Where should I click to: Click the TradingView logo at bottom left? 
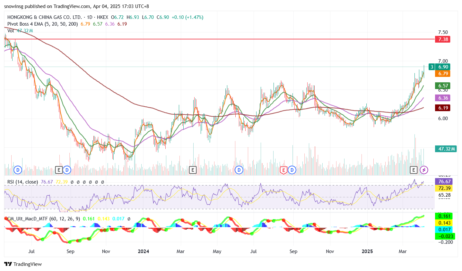pos(23,264)
